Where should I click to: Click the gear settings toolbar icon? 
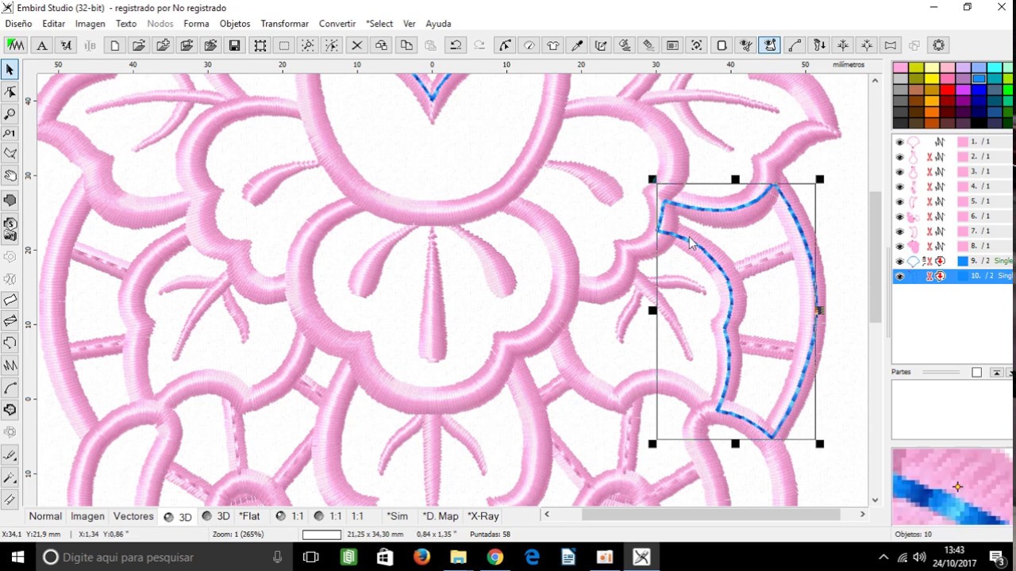click(938, 45)
